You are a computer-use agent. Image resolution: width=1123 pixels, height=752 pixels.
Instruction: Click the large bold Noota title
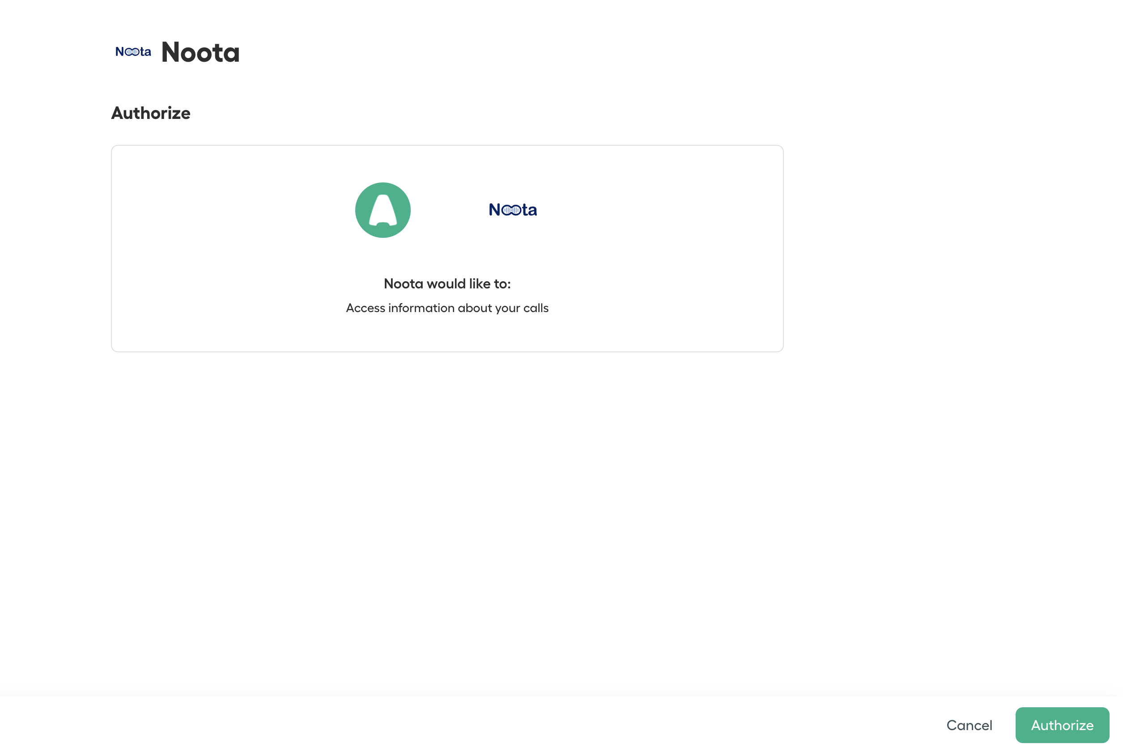tap(200, 52)
